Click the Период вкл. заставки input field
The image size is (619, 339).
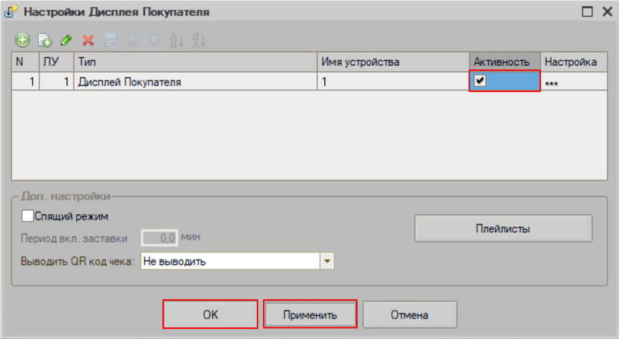pos(160,237)
